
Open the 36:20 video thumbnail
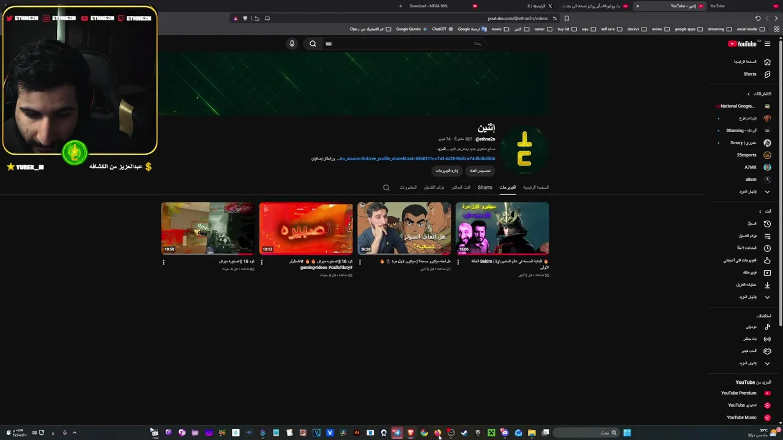404,228
